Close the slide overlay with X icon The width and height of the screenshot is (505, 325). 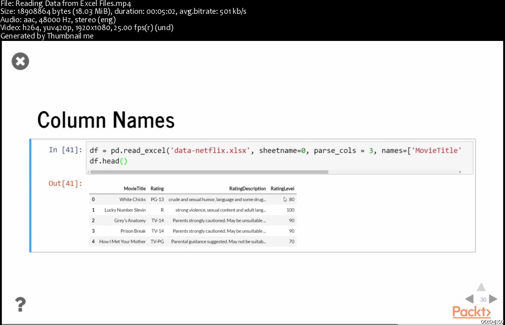tap(20, 61)
